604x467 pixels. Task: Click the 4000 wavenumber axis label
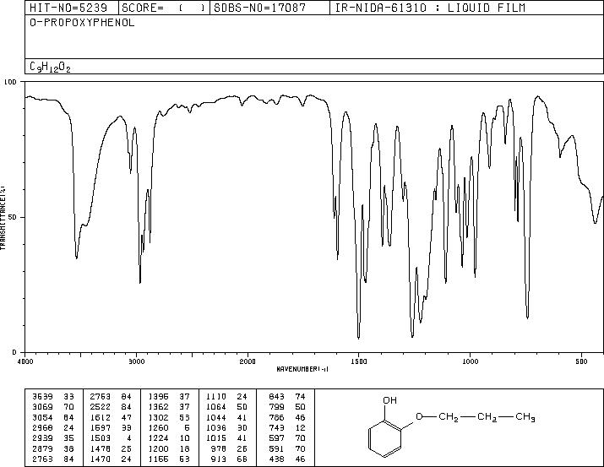click(x=25, y=361)
